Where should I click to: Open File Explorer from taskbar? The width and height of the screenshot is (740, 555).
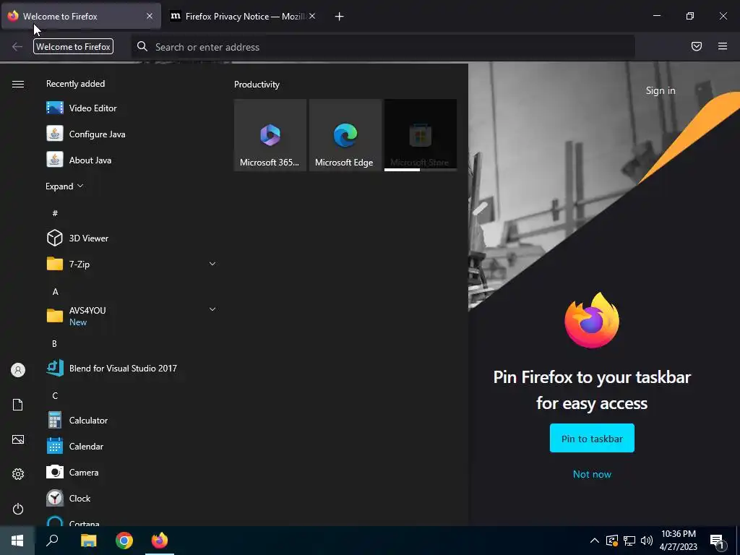[x=88, y=541]
